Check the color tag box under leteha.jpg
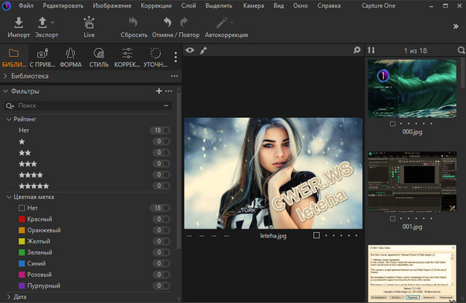This screenshot has height=303, width=466. (x=316, y=236)
